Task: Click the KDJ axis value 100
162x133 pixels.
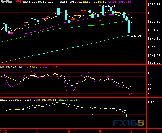Action: [151, 73]
